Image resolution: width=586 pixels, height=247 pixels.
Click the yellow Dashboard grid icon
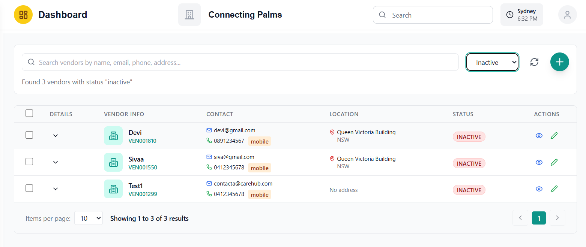[x=23, y=15]
